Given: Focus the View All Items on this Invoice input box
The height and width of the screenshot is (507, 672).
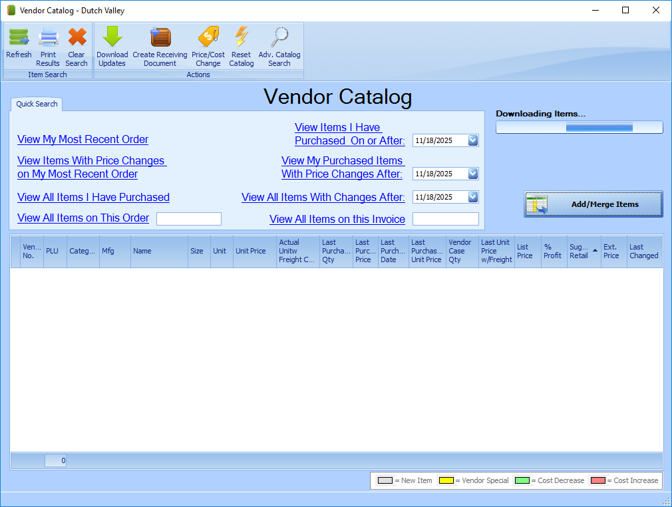Looking at the screenshot, I should tap(445, 219).
